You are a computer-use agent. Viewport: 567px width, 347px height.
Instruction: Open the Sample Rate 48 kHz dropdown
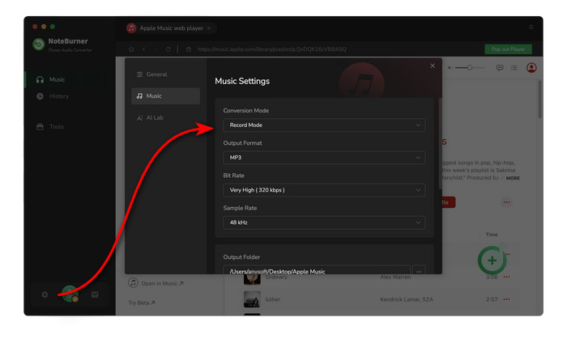tap(324, 222)
